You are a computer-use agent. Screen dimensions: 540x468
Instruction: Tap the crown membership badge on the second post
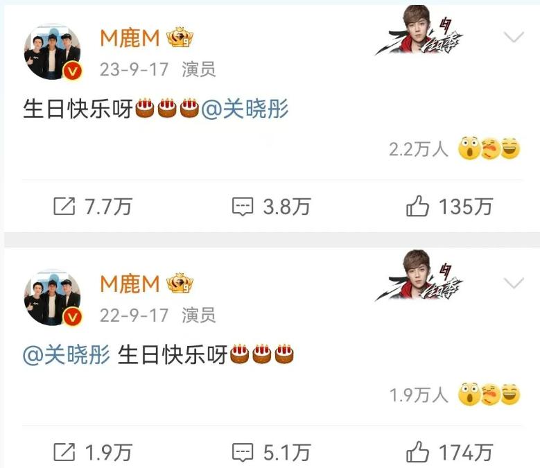point(180,284)
